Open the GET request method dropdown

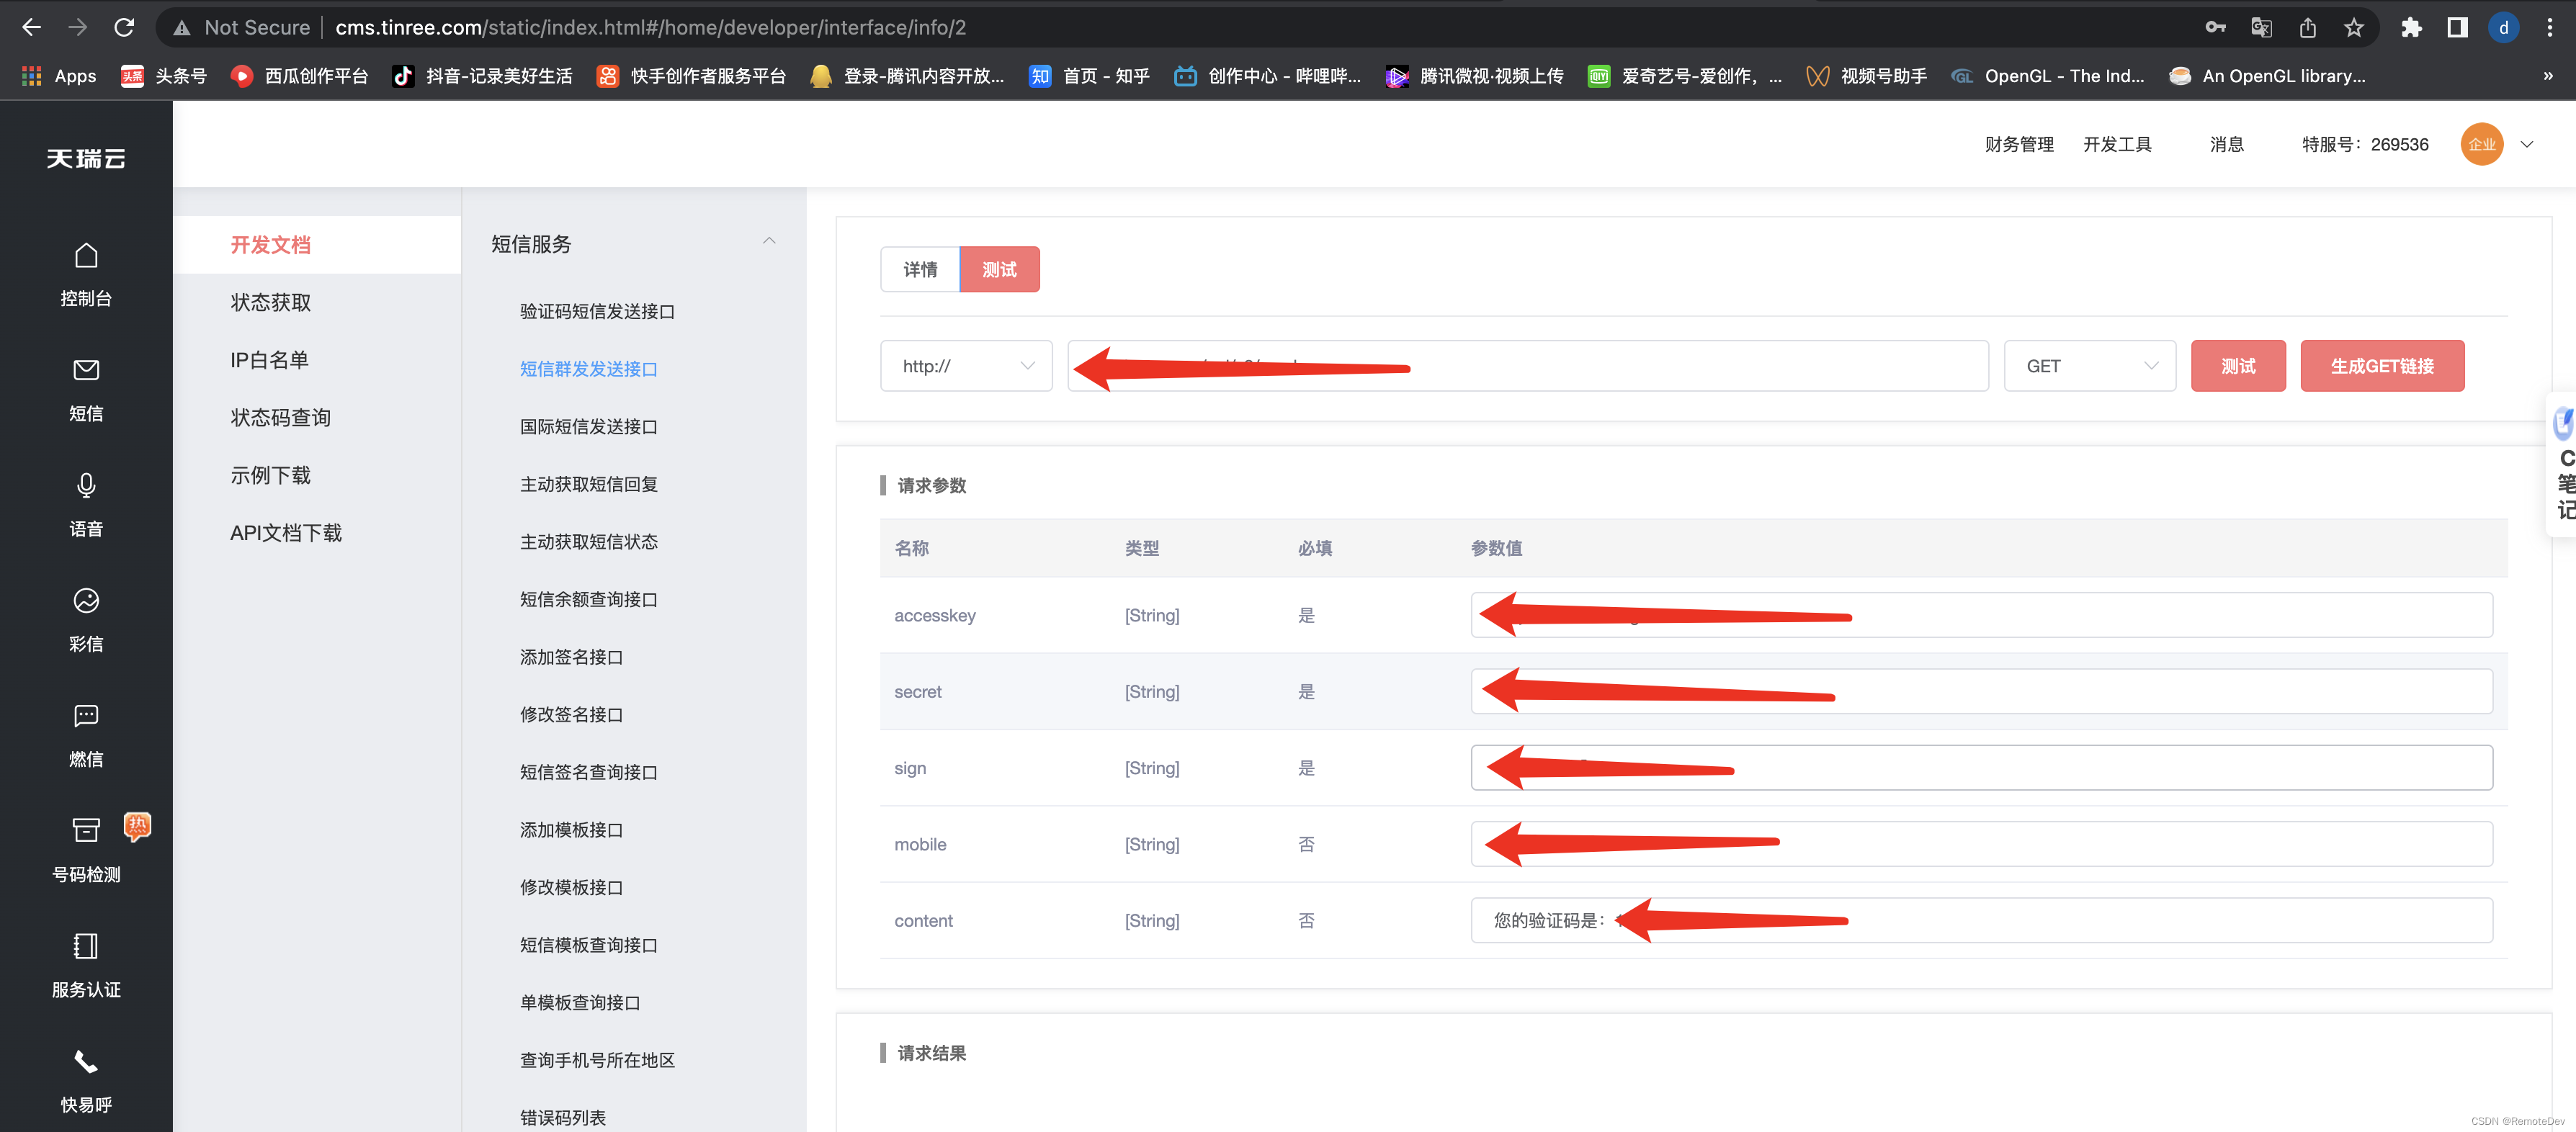point(2090,366)
